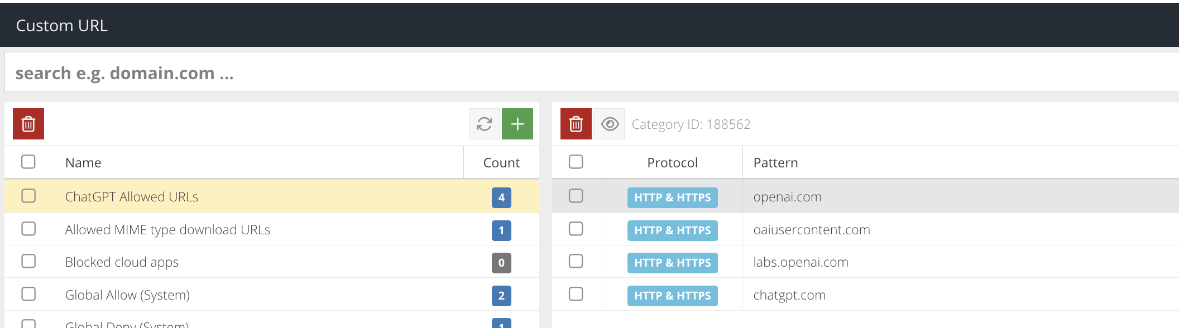Screen dimensions: 1179x328
Task: Click the count badge for ChatGPT Allowed URLs
Action: [501, 197]
